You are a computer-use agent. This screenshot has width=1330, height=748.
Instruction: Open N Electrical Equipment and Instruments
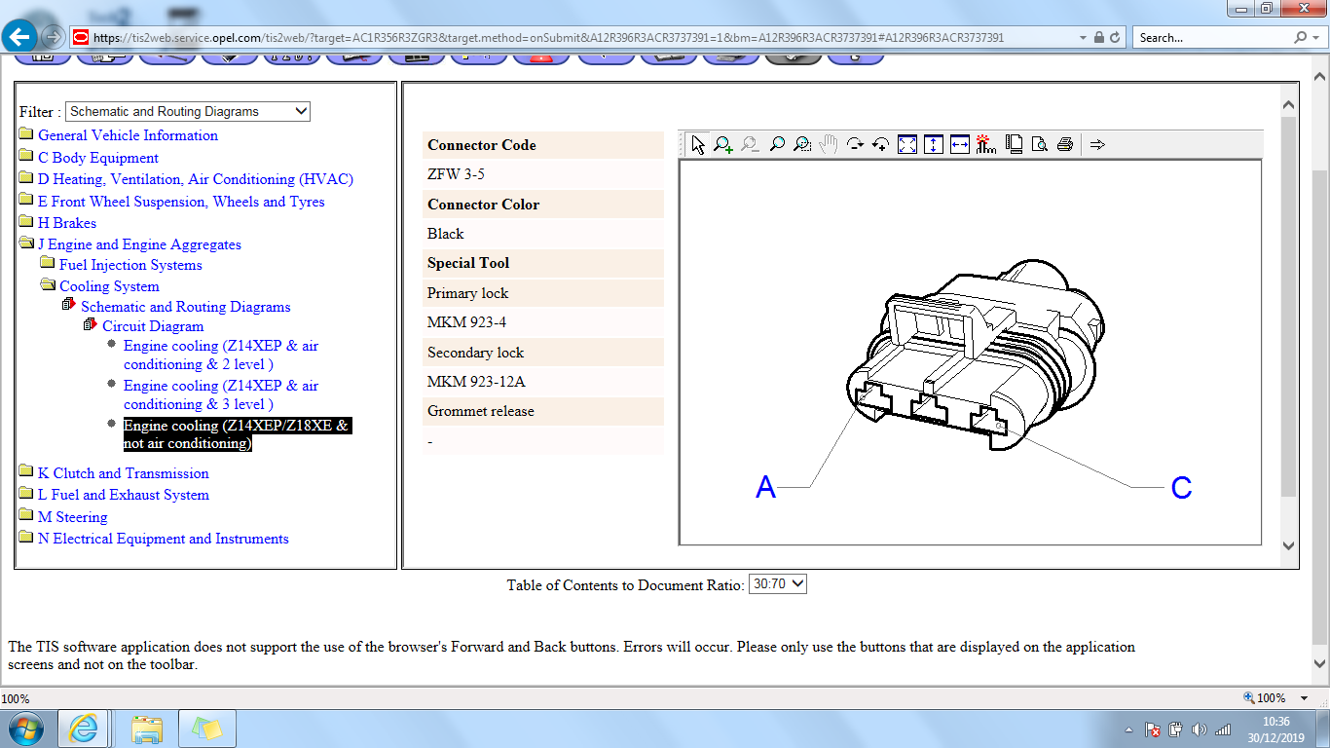(x=163, y=539)
